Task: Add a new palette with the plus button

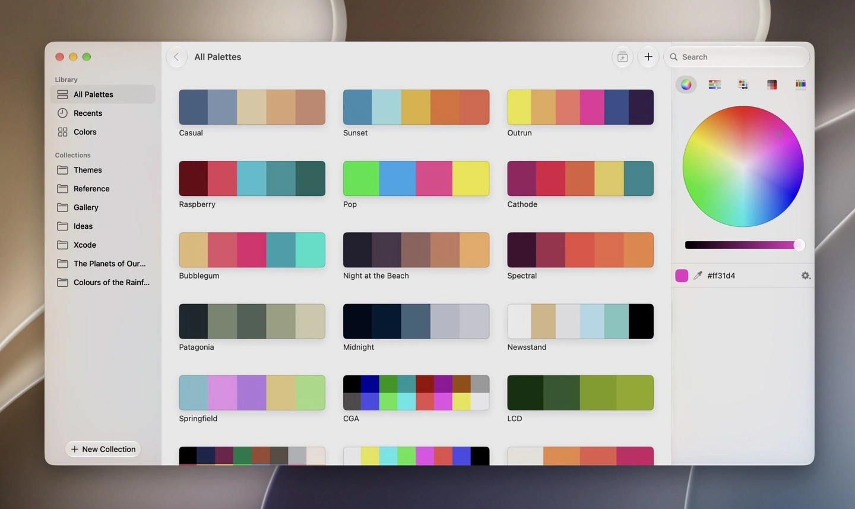Action: pyautogui.click(x=648, y=57)
